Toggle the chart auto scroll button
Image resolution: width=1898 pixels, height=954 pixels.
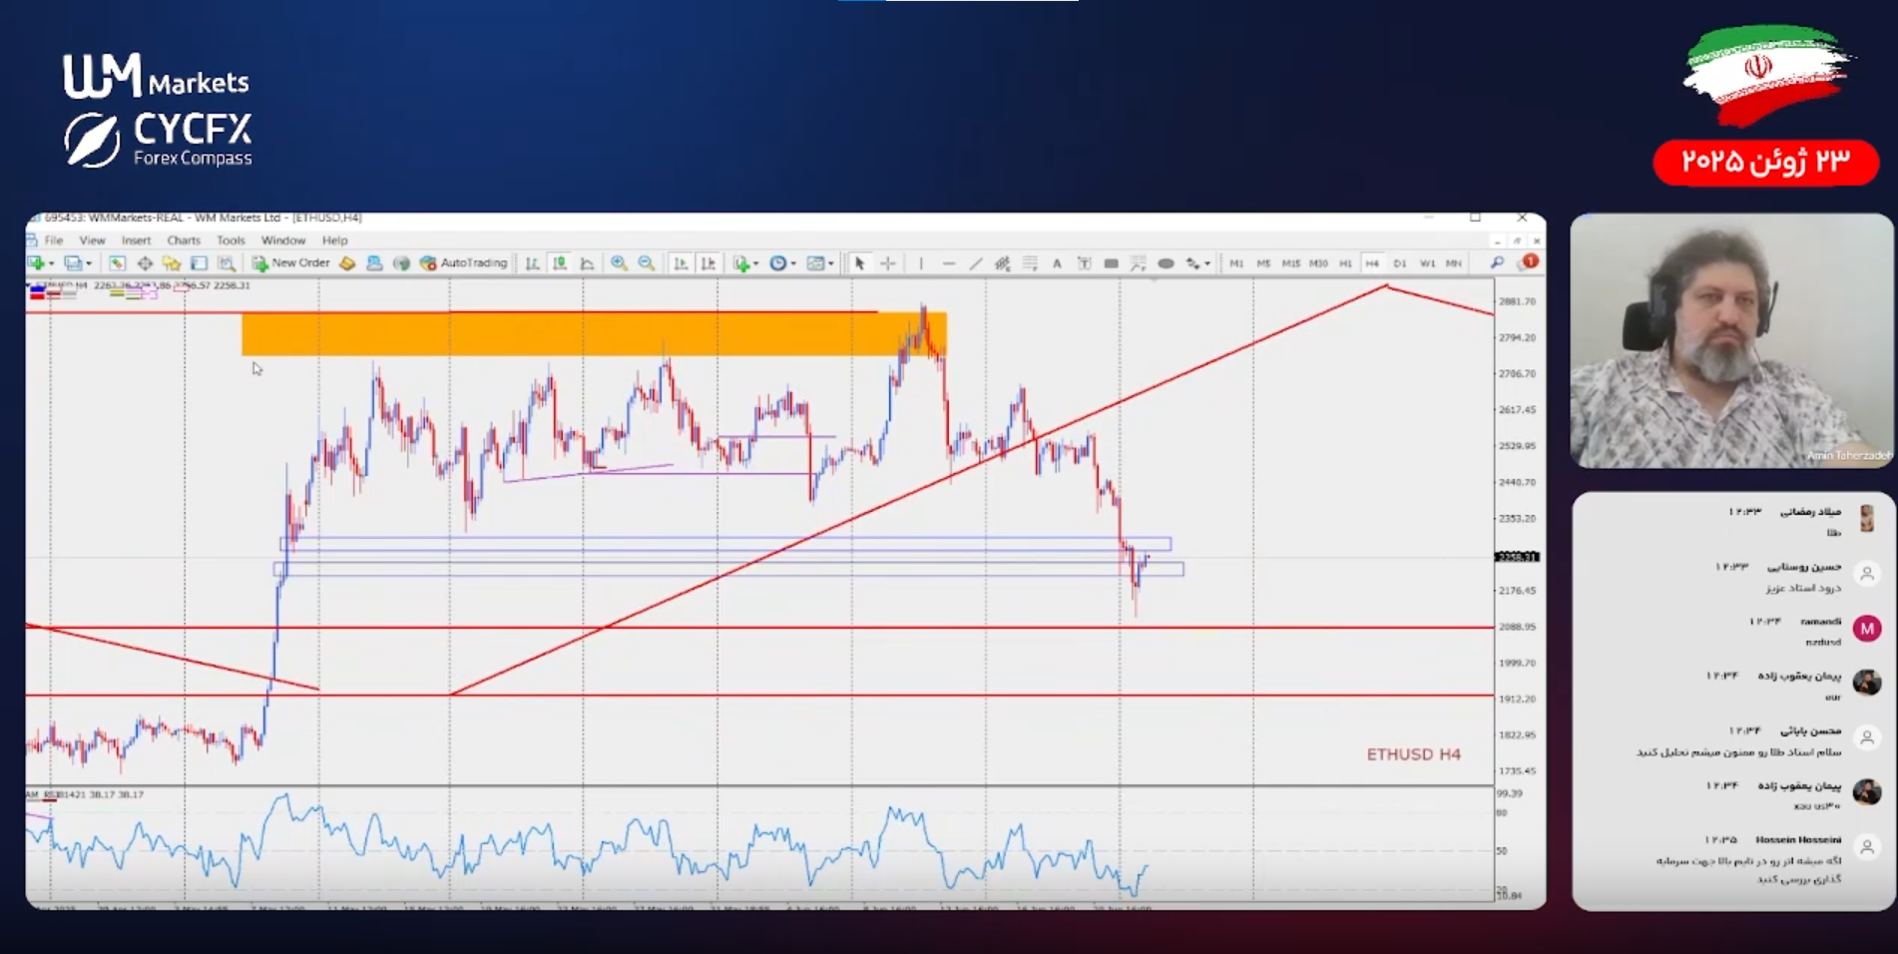[x=681, y=263]
